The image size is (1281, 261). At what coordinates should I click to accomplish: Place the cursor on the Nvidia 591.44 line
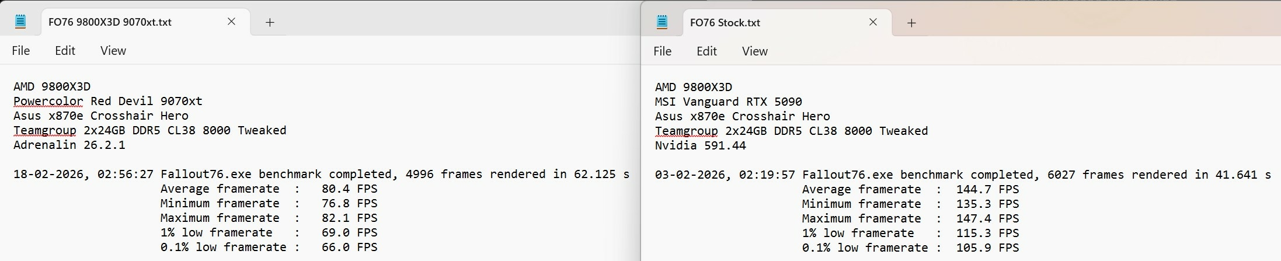point(701,145)
